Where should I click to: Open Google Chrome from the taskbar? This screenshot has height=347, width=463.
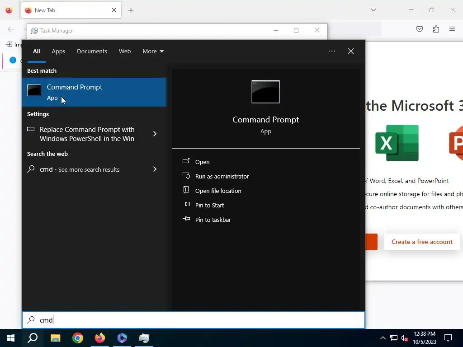78,338
